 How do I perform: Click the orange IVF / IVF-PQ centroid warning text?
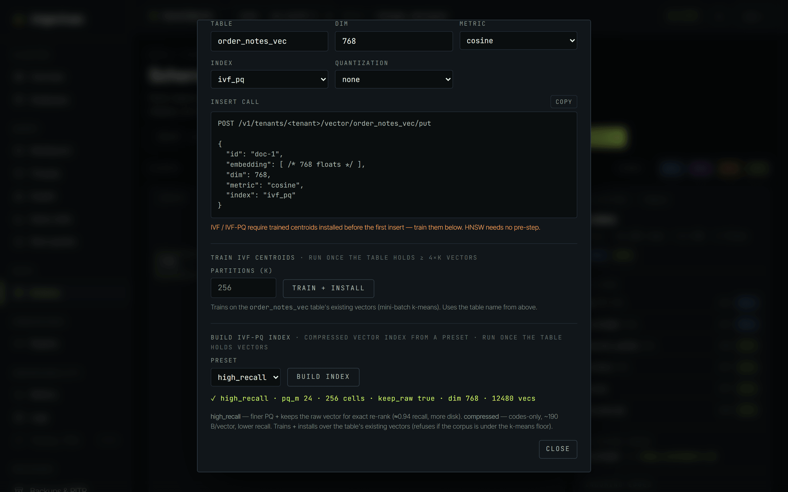click(375, 227)
